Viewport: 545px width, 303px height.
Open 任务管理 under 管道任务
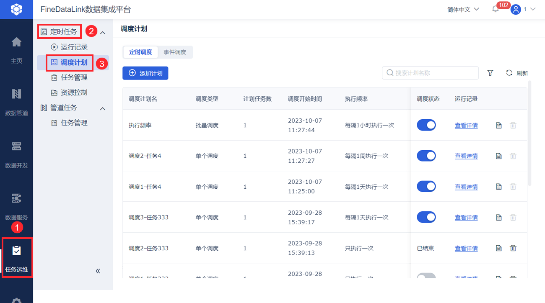pos(70,123)
